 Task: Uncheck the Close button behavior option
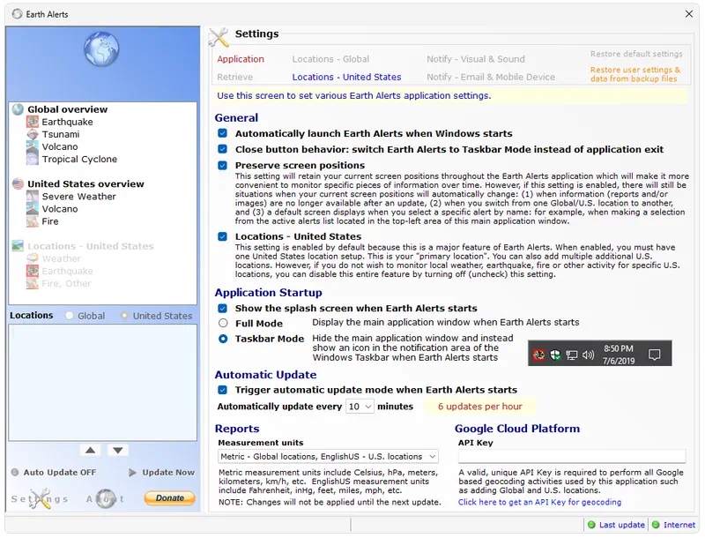click(x=223, y=149)
